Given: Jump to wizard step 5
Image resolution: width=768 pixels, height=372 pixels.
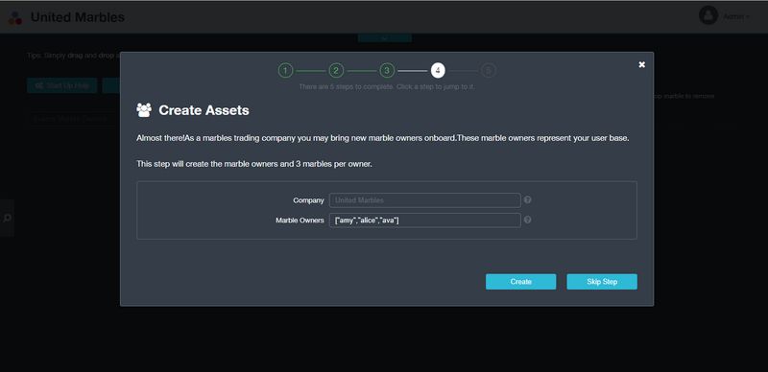Looking at the screenshot, I should pos(488,71).
